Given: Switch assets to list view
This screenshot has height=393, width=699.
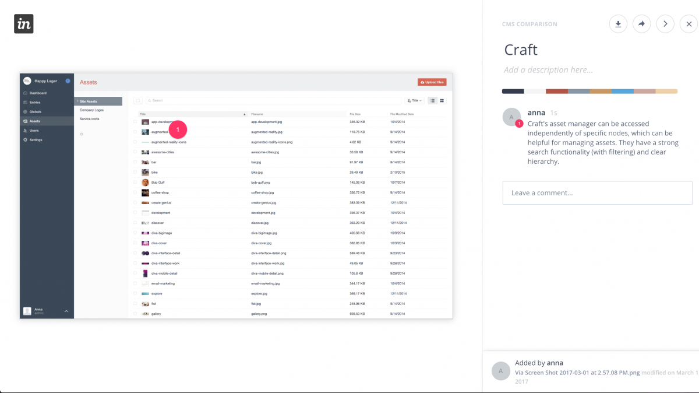Looking at the screenshot, I should tap(433, 100).
